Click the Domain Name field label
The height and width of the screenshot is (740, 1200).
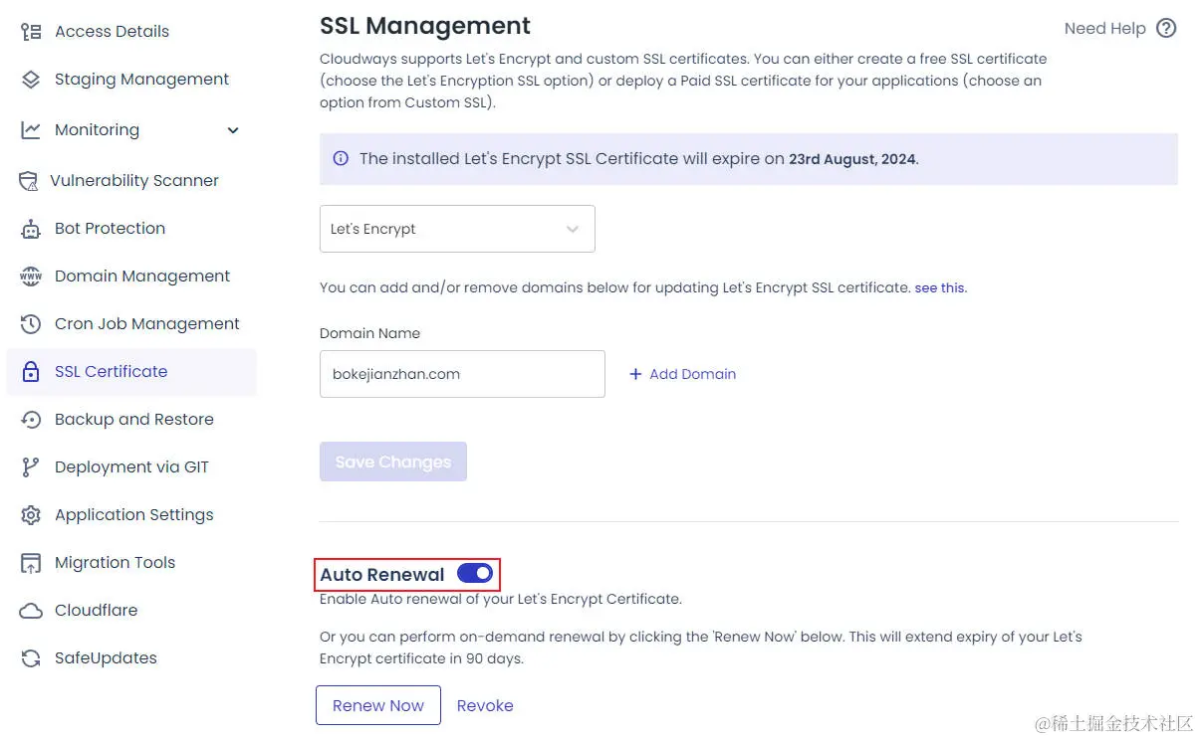point(369,333)
